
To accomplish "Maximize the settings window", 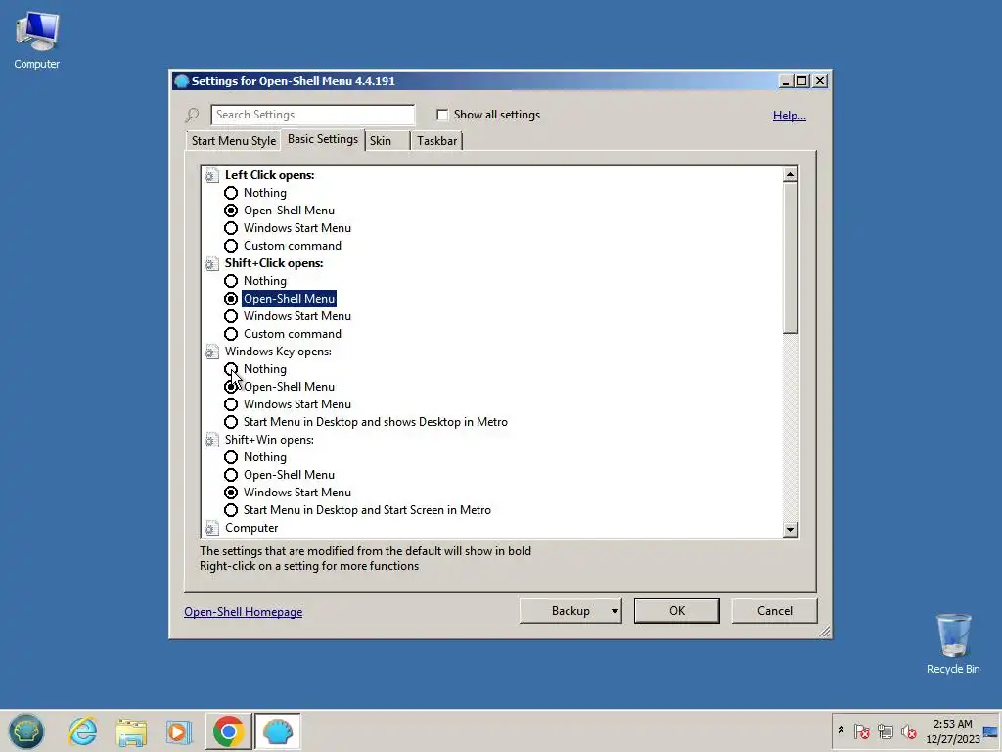I will (x=802, y=81).
